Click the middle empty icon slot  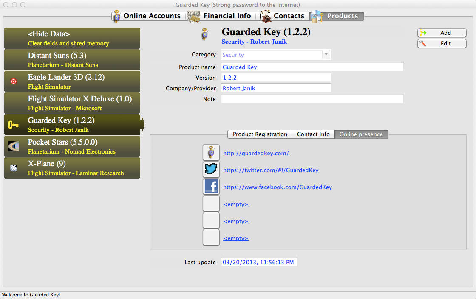click(x=211, y=220)
